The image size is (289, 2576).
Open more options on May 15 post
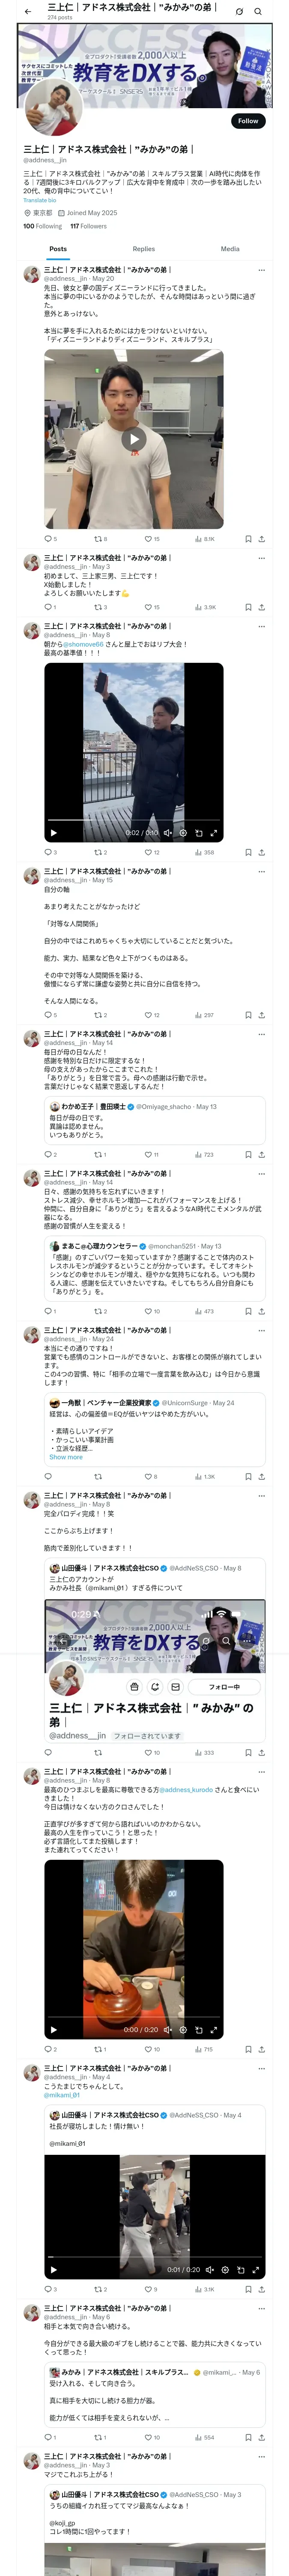pos(261,871)
